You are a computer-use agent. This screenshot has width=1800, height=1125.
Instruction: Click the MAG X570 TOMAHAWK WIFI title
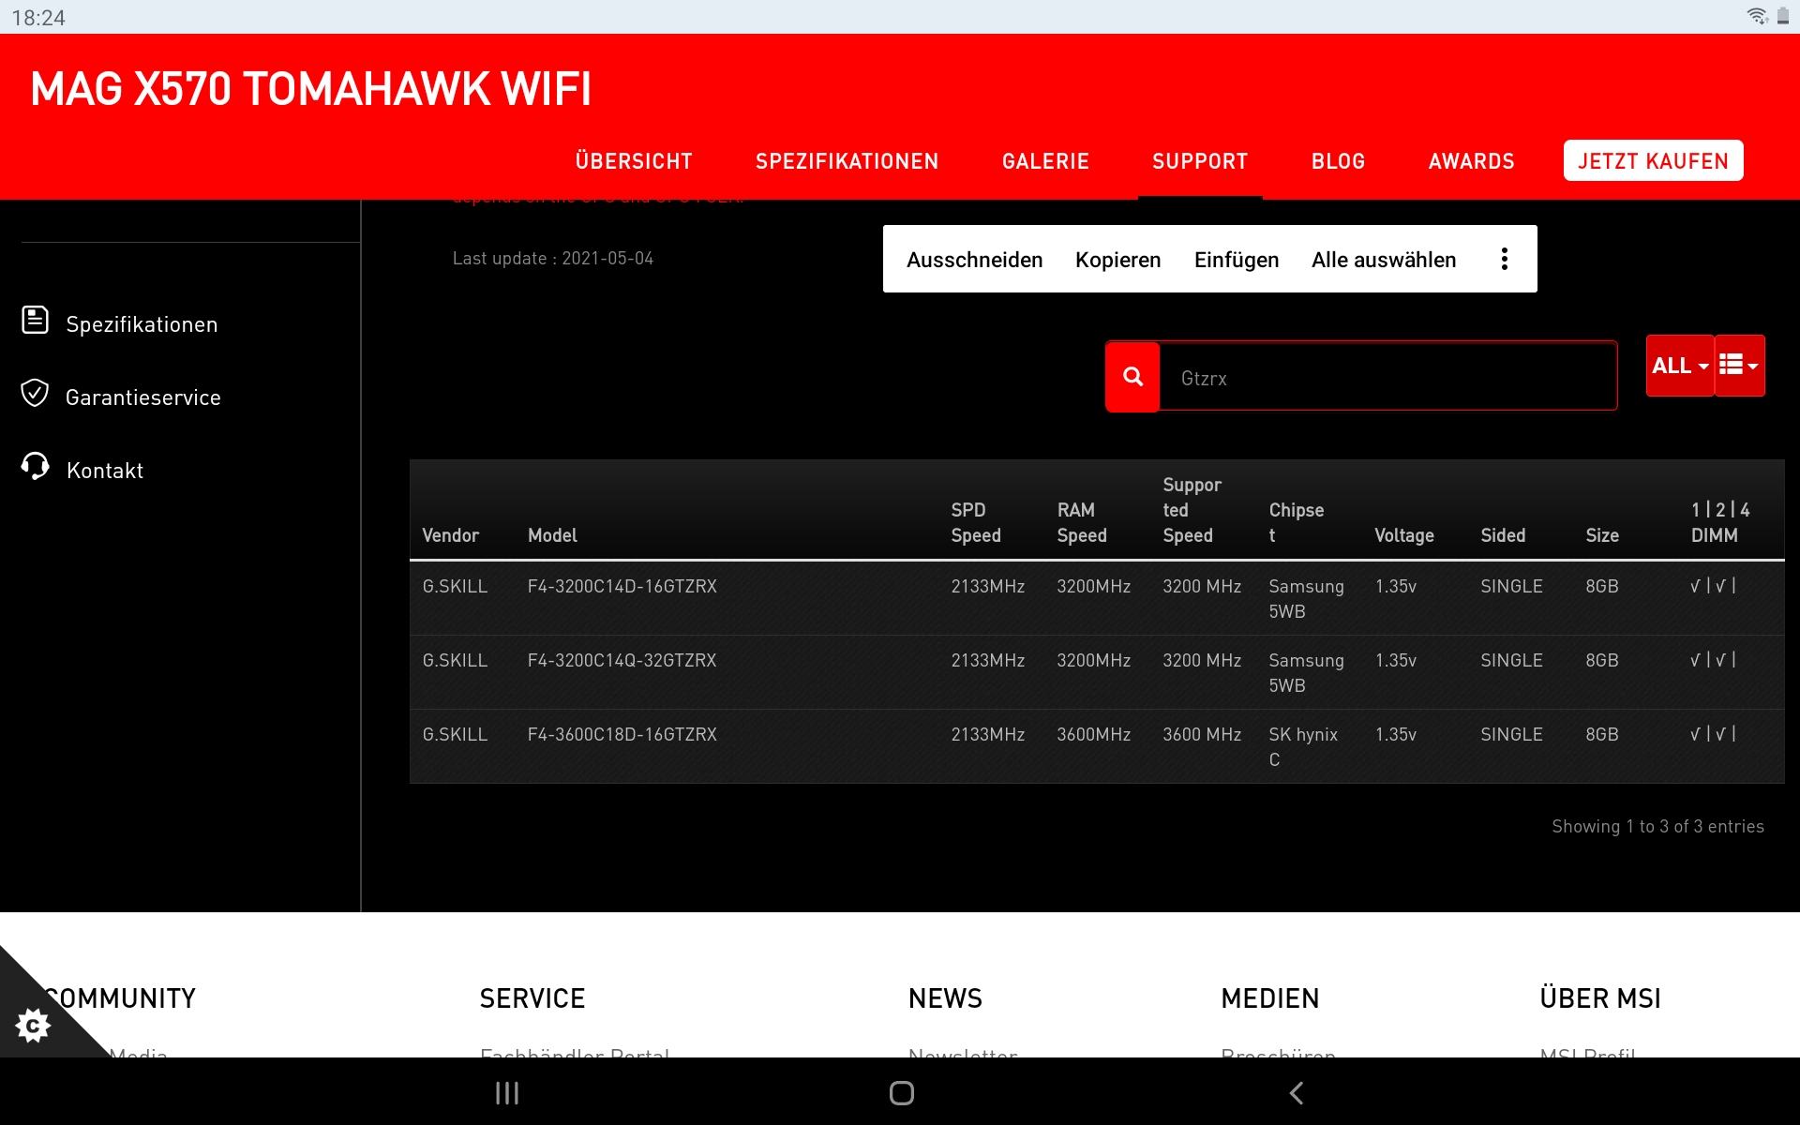pyautogui.click(x=310, y=89)
